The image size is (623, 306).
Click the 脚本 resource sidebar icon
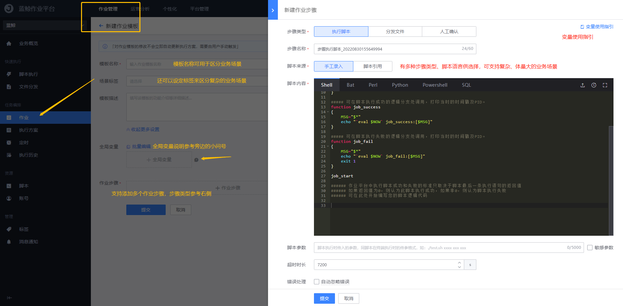point(9,186)
